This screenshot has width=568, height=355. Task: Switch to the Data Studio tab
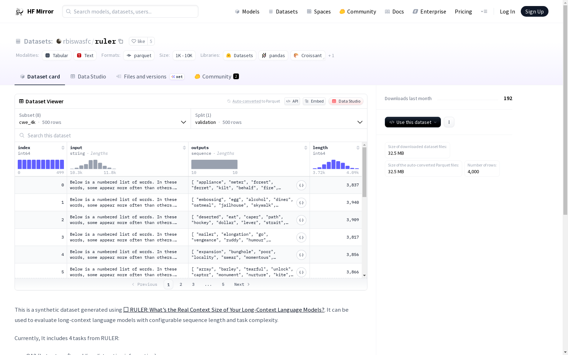[88, 77]
